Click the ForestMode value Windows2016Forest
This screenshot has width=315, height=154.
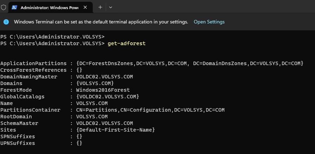point(103,90)
